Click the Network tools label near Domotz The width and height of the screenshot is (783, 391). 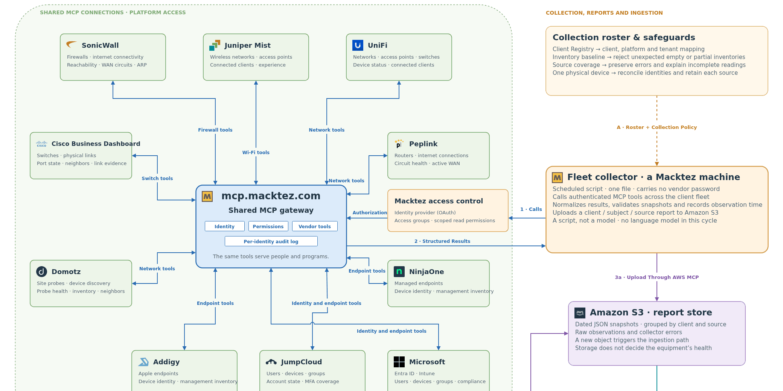click(x=157, y=269)
